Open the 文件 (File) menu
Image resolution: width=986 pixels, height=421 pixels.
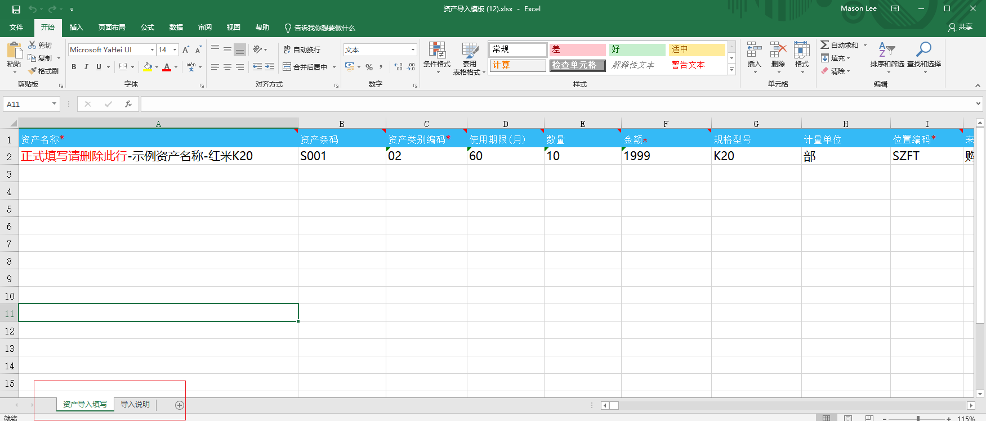[x=16, y=28]
